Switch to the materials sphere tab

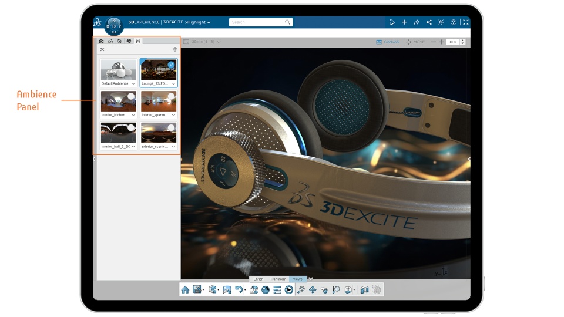point(129,41)
